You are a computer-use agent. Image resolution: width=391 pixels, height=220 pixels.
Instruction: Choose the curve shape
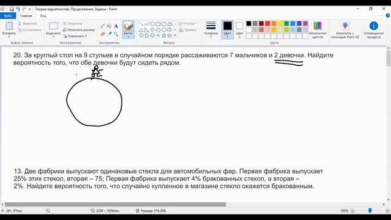tap(147, 24)
